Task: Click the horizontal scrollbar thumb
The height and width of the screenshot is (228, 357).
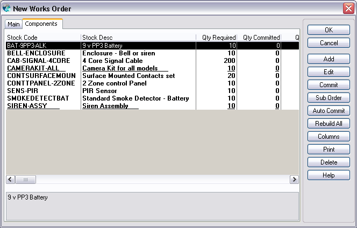Action: click(25, 180)
